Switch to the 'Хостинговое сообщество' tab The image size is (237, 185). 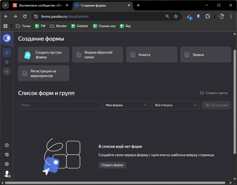point(40,5)
